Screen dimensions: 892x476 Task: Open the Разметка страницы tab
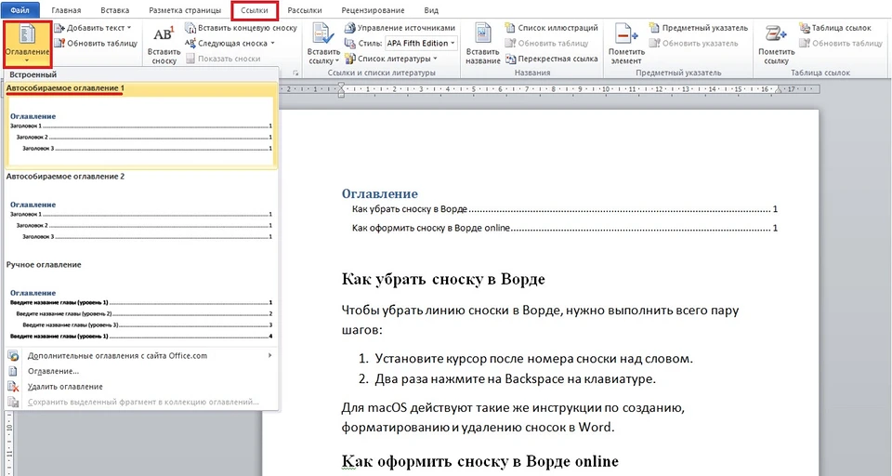(x=185, y=10)
